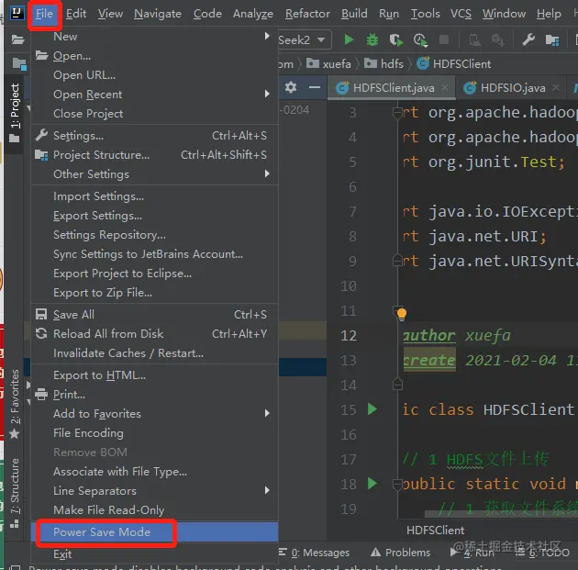Open the Edit menu
Screen dimensions: 578x570
coord(76,14)
